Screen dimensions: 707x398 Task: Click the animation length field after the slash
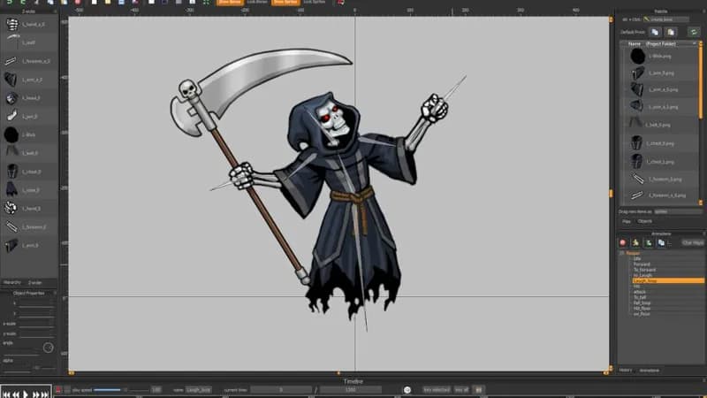(350, 390)
